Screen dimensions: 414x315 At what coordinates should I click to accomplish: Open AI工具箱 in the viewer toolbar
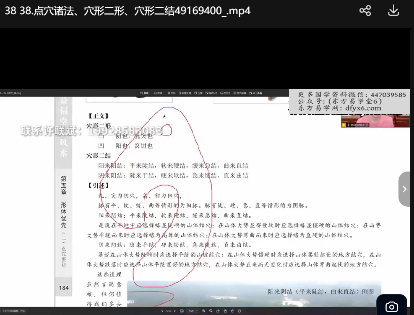tap(256, 93)
